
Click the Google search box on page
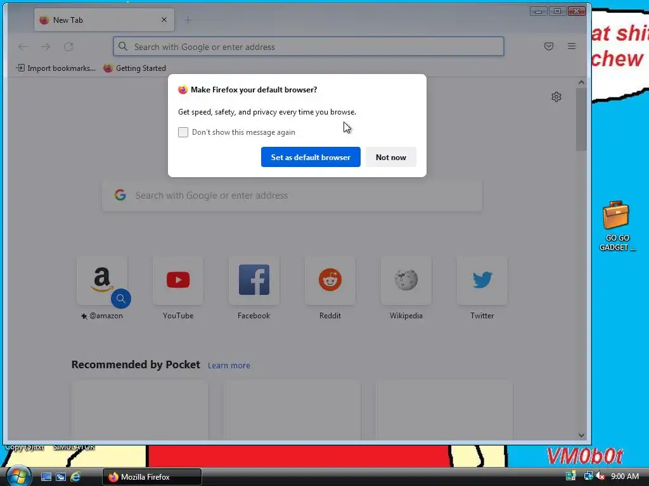(292, 196)
